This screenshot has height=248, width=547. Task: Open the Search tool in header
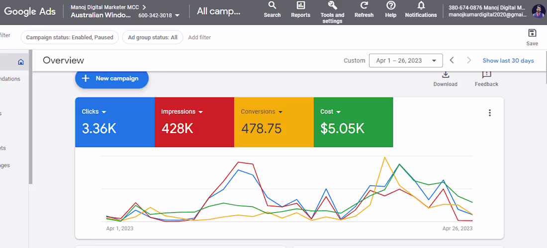(272, 9)
